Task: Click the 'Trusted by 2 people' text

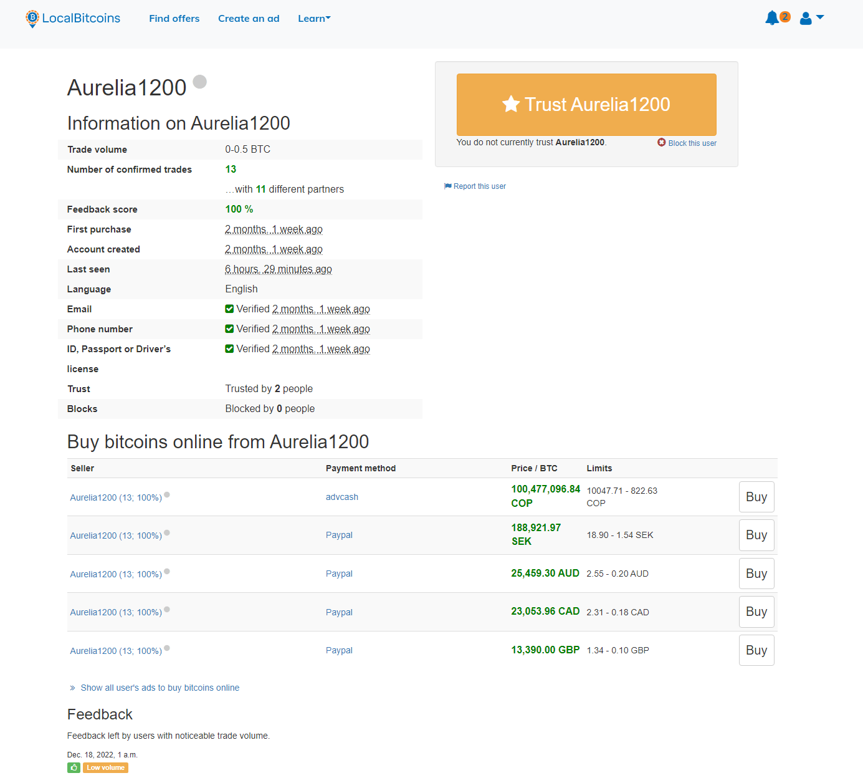Action: click(x=269, y=389)
